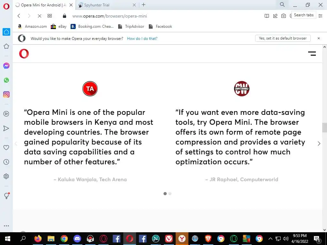This screenshot has width=327, height=245.
Task: Click the Tech Arena TA logo
Action: pyautogui.click(x=90, y=89)
